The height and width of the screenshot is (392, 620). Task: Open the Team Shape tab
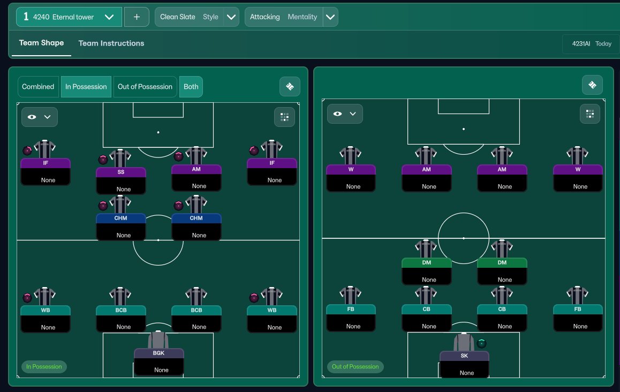coord(42,43)
